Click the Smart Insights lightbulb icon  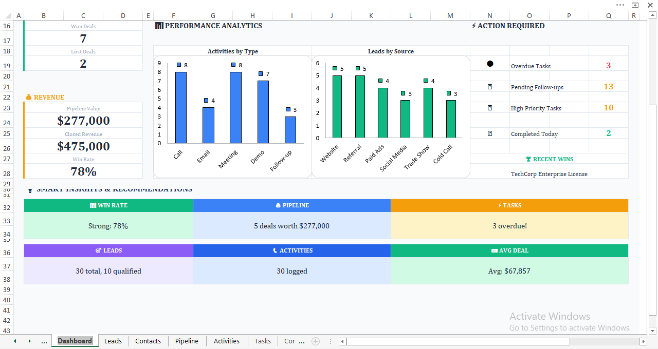click(30, 190)
